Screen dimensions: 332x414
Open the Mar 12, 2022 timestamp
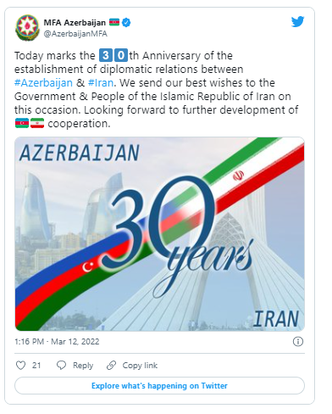[75, 342]
